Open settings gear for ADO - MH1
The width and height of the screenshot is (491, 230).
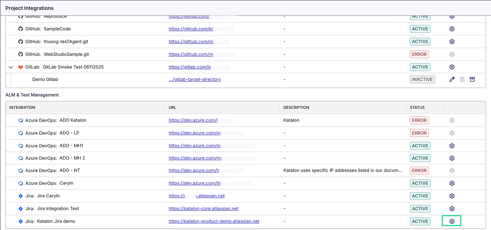452,146
